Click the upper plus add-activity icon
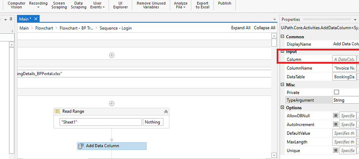 pos(111,55)
